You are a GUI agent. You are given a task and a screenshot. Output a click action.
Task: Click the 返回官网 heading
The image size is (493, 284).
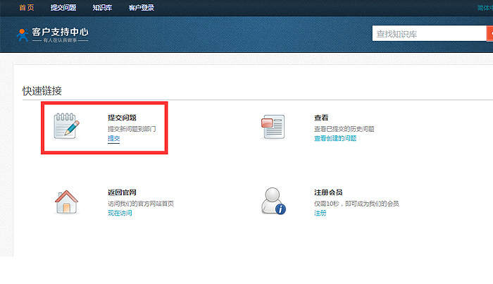click(122, 192)
